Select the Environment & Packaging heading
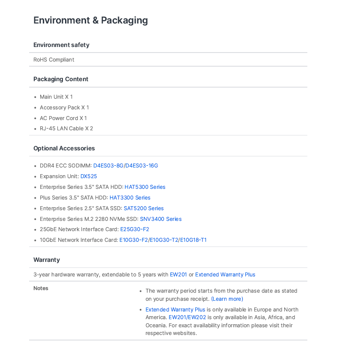The image size is (351, 361). point(91,20)
